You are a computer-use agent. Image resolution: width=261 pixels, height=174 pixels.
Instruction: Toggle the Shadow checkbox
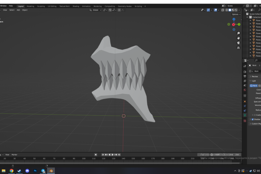click(253, 119)
